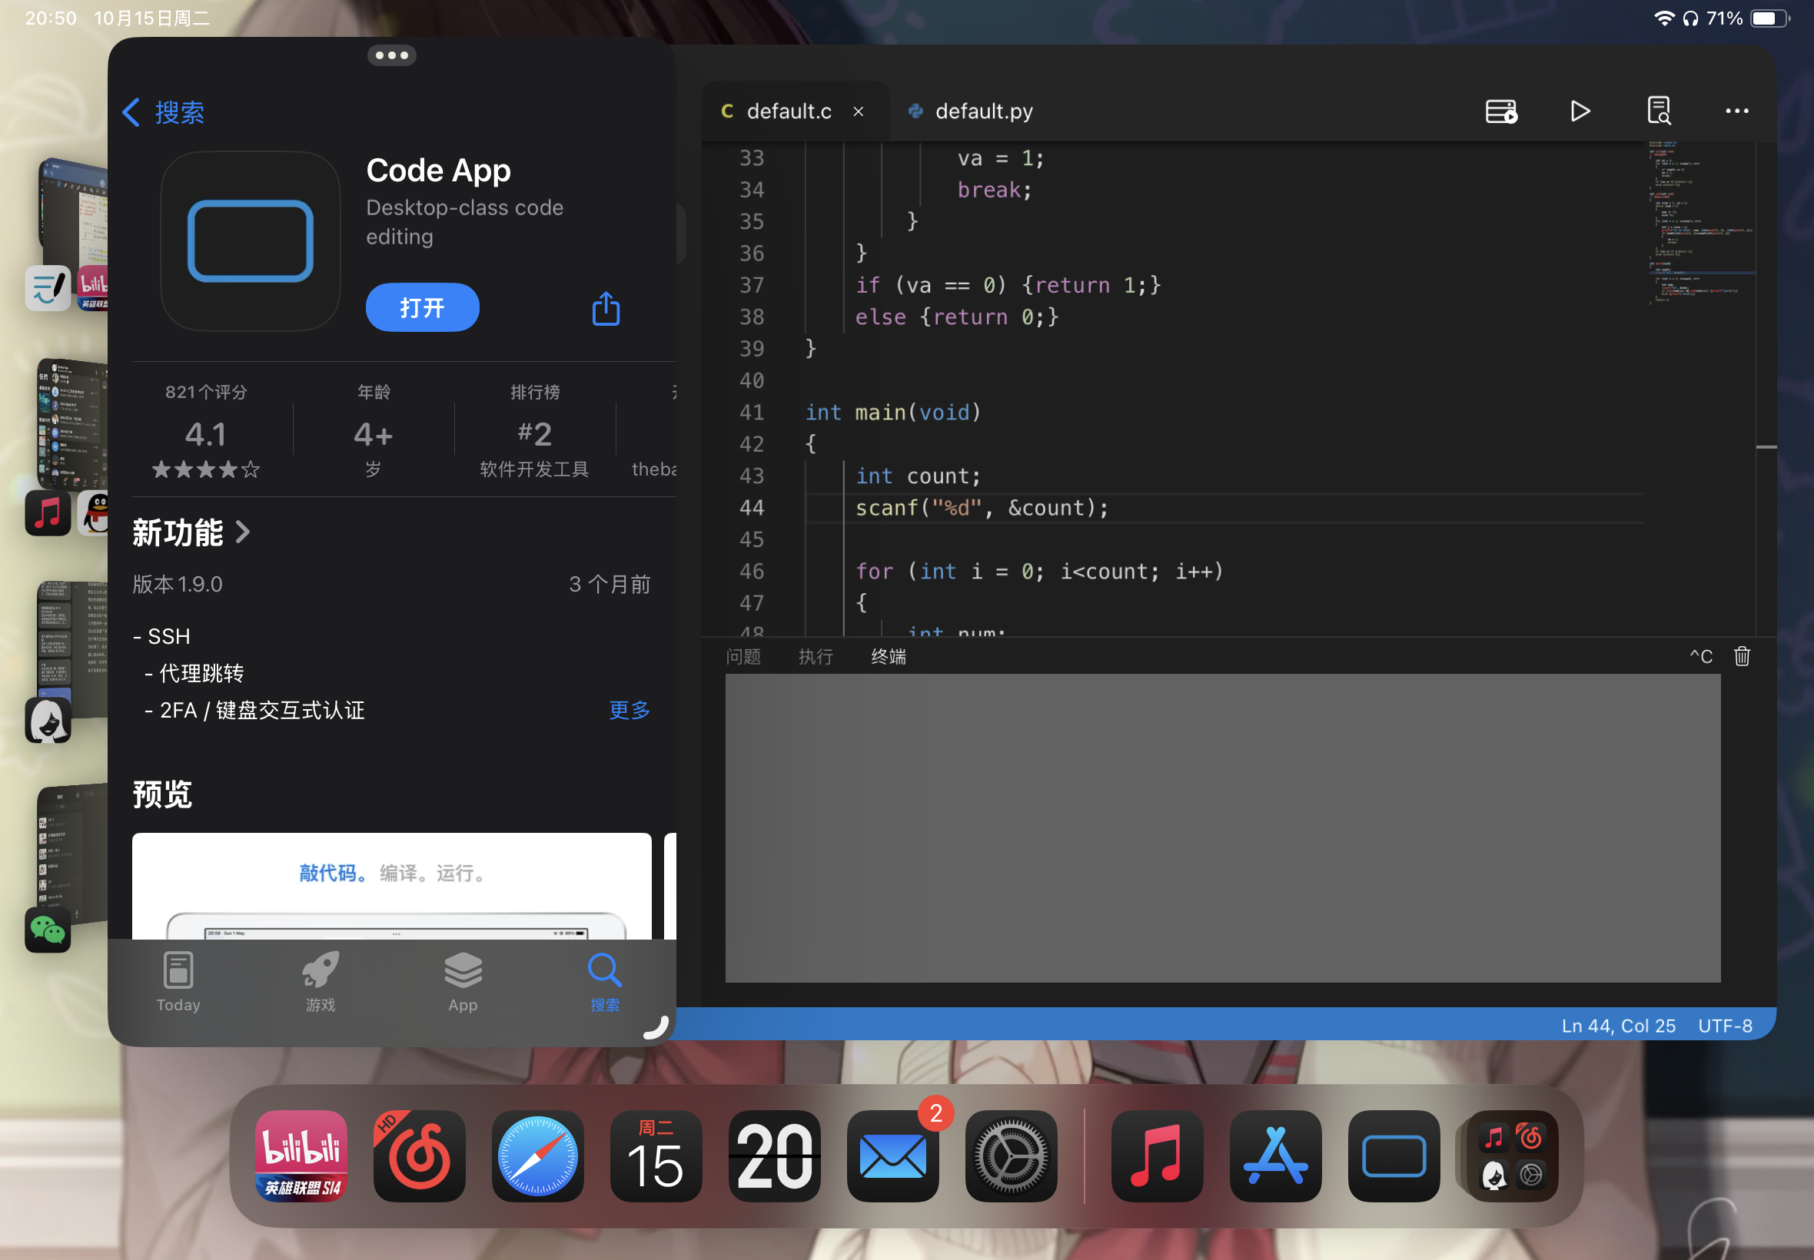This screenshot has width=1814, height=1260.
Task: Run the code with the play icon
Action: [x=1580, y=111]
